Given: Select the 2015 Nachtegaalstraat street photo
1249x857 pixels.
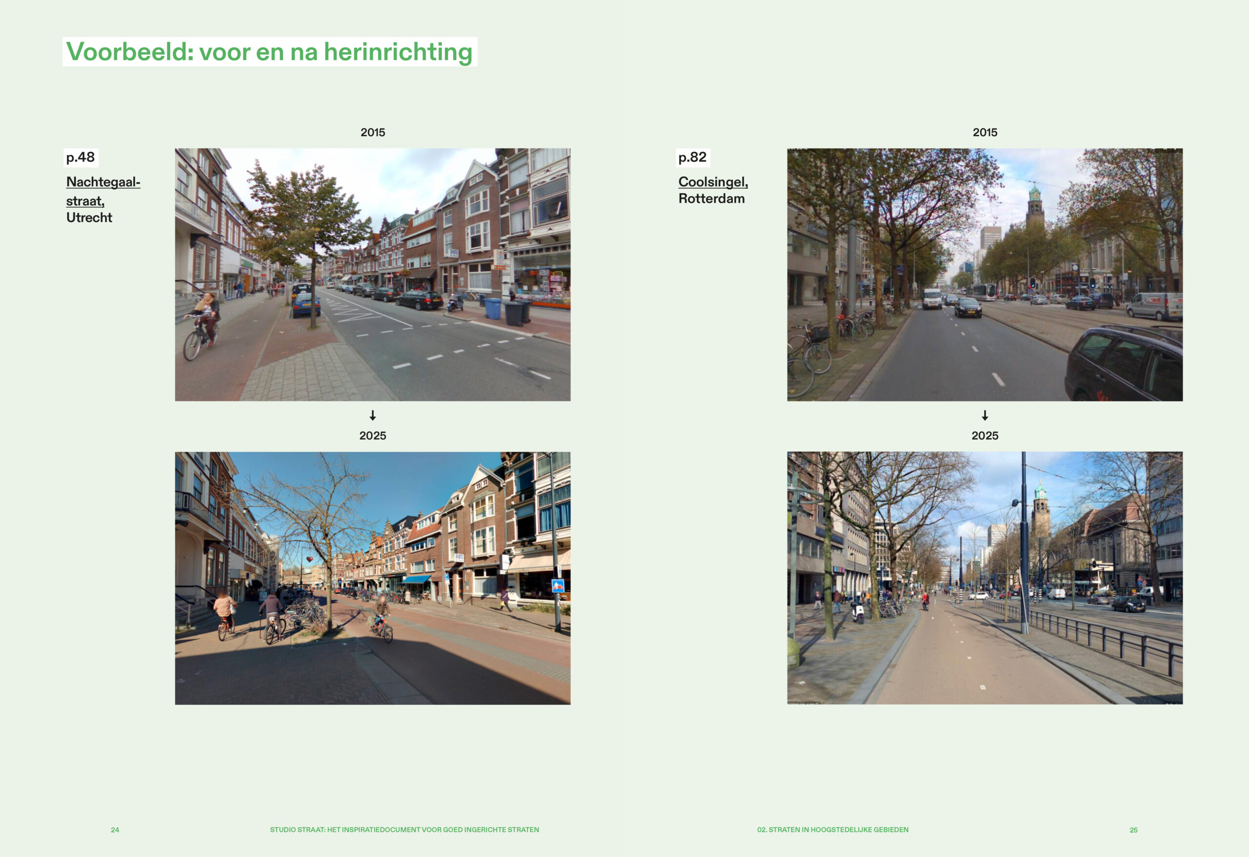Looking at the screenshot, I should [x=372, y=275].
